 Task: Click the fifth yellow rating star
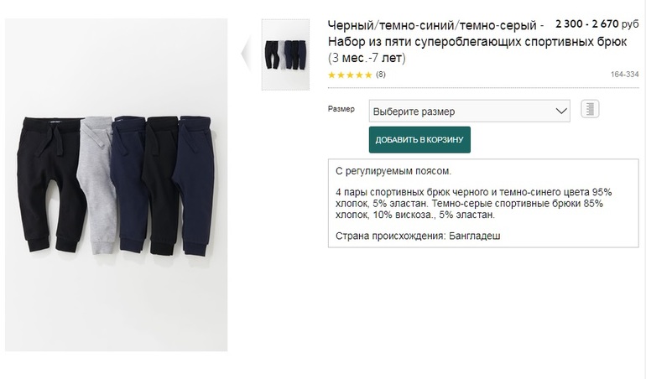[368, 75]
